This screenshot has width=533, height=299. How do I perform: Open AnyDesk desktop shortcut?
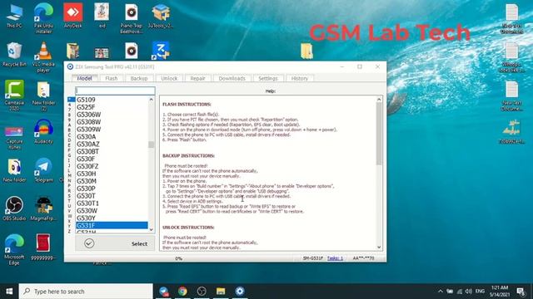[72, 16]
